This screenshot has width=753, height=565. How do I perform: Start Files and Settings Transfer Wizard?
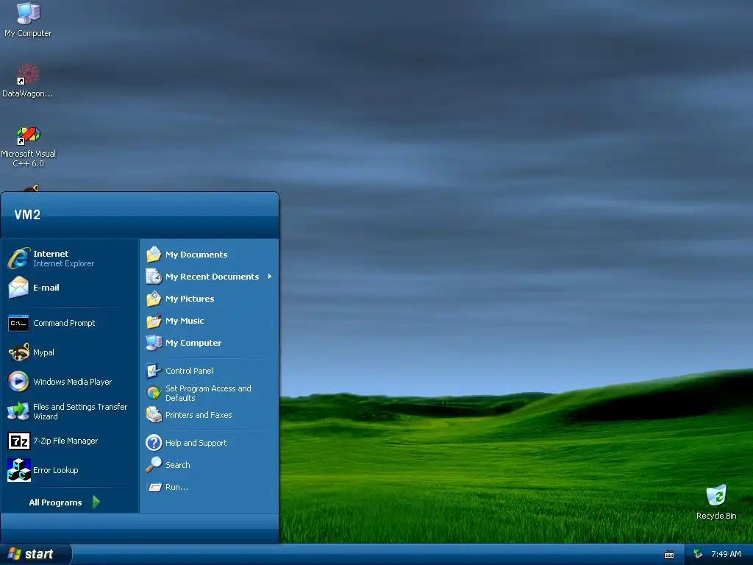pos(70,411)
